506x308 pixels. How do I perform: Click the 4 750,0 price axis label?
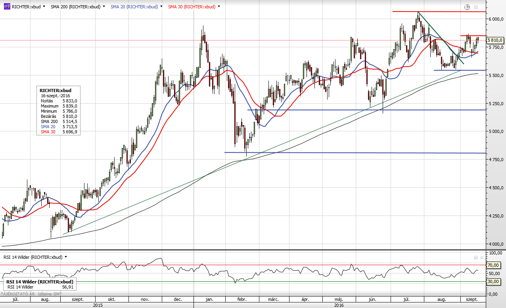coord(496,160)
